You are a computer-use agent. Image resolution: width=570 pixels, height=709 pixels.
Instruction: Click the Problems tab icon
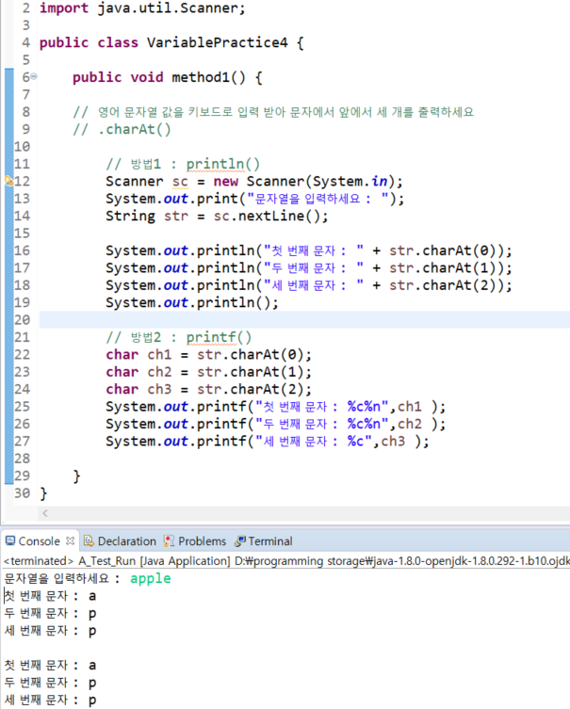click(x=169, y=540)
